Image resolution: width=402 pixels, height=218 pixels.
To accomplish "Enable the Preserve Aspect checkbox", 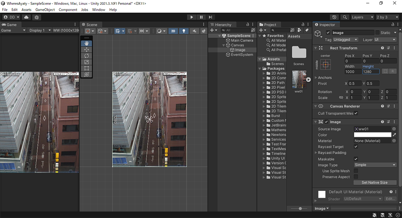I will click(356, 177).
